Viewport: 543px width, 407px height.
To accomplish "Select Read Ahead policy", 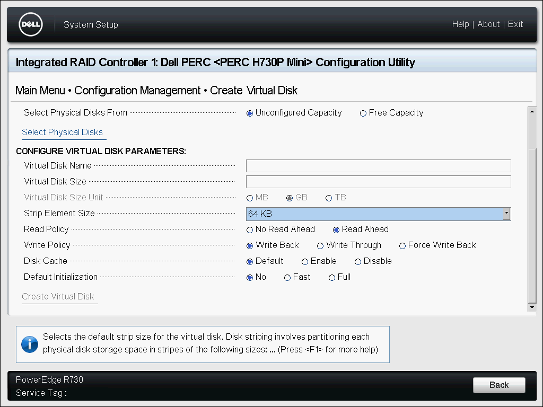I will [x=336, y=230].
